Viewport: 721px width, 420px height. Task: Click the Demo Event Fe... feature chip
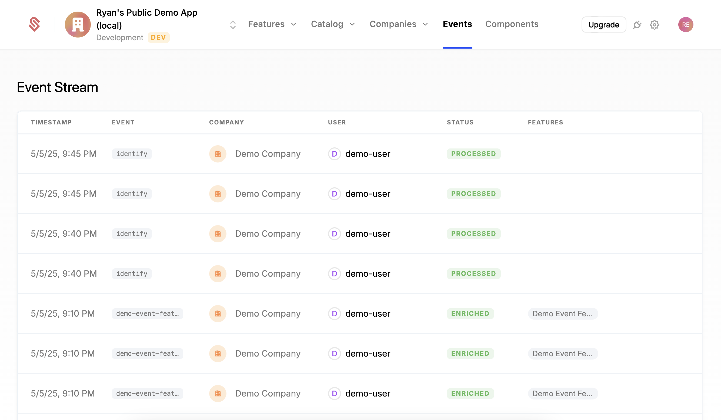point(562,313)
